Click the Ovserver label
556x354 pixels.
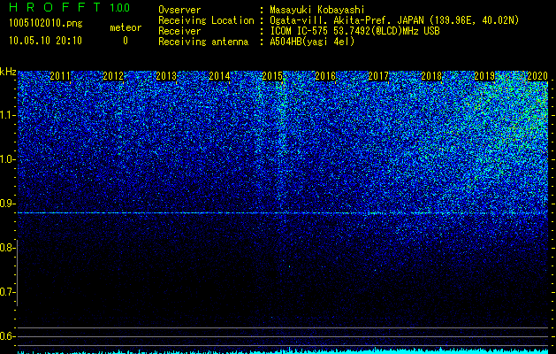179,10
